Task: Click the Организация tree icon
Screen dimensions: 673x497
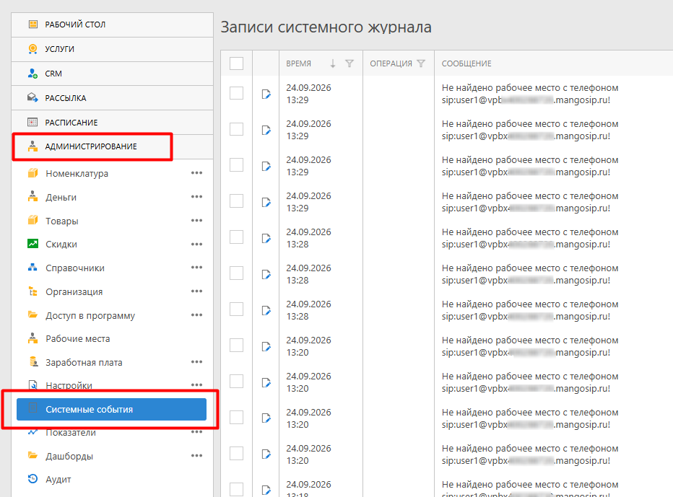Action: [32, 291]
